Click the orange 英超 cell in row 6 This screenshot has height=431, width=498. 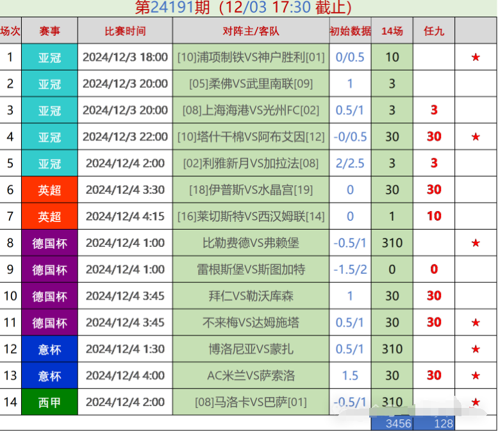click(x=49, y=190)
